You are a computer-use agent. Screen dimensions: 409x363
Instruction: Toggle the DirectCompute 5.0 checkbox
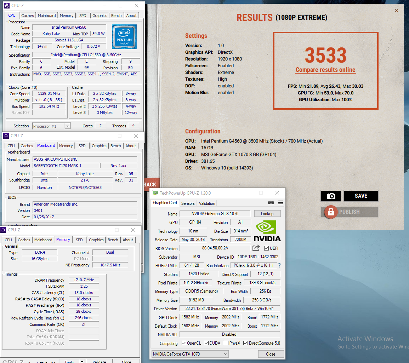(x=245, y=343)
